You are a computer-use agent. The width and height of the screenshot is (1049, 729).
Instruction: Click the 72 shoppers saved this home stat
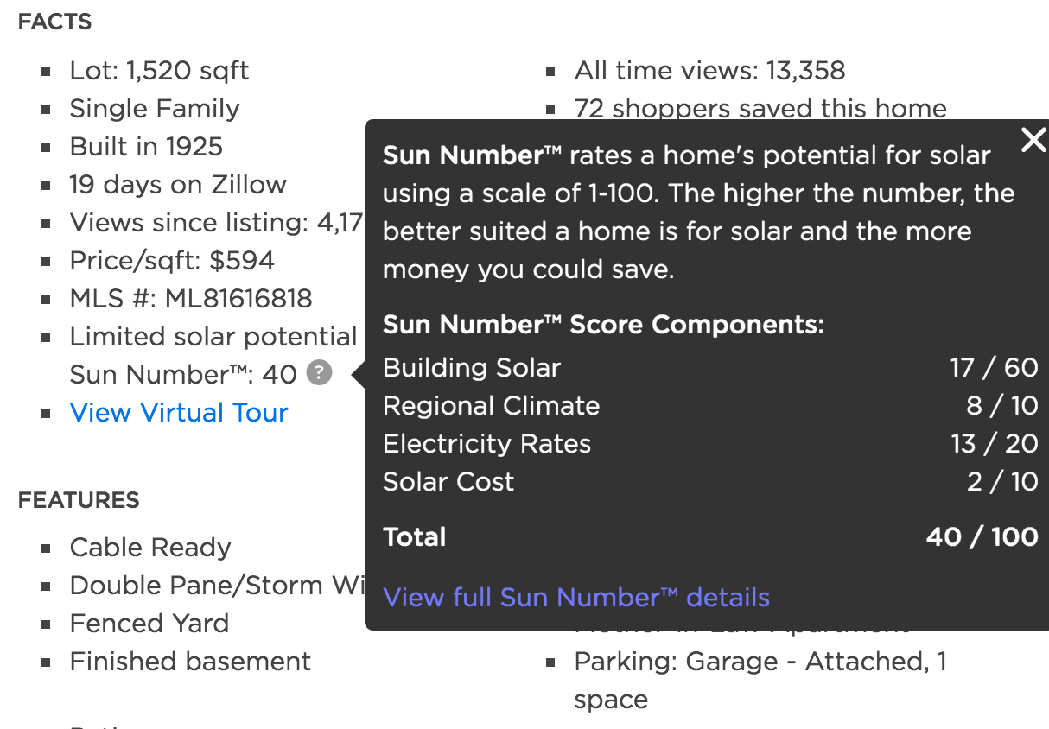coord(760,109)
